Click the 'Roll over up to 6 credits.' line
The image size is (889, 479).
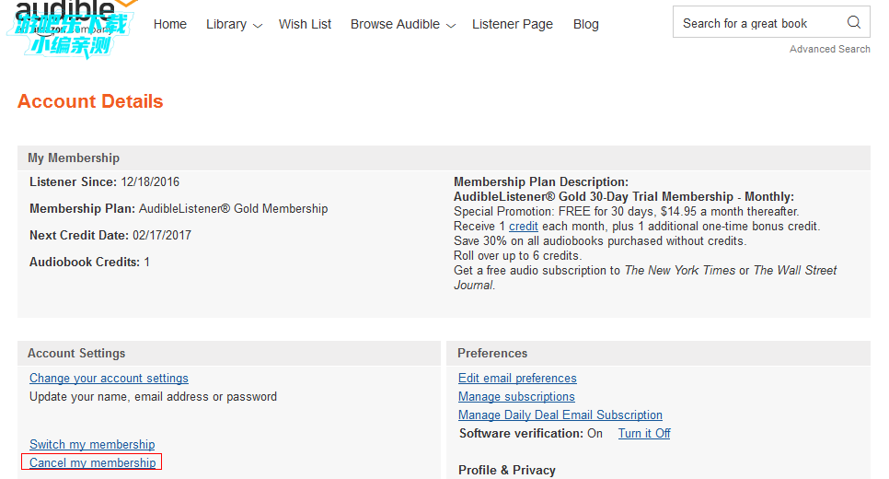coord(517,255)
